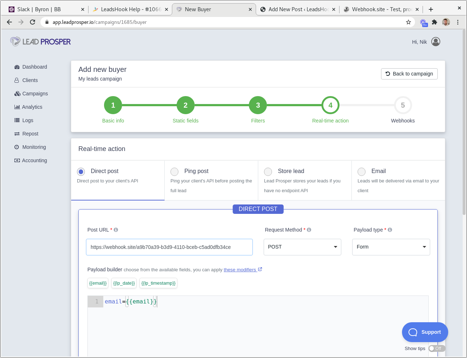Switch to the Add New Post browser tab

(298, 9)
